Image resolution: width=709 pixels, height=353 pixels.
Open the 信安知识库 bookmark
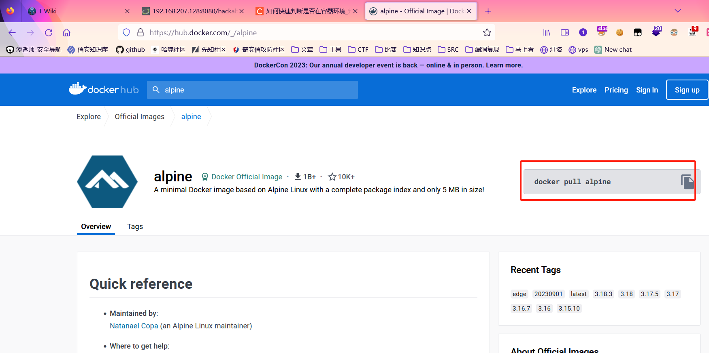pos(88,50)
